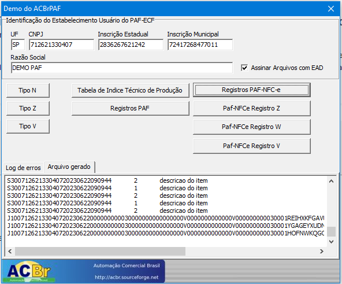Click line ending with YGAGEYXUDN
Viewport: 342px width, 284px height.
point(165,226)
